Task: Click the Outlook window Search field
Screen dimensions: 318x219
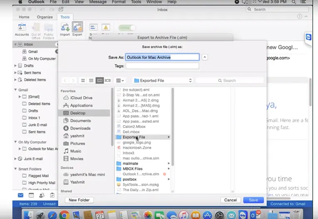Action: (x=277, y=9)
